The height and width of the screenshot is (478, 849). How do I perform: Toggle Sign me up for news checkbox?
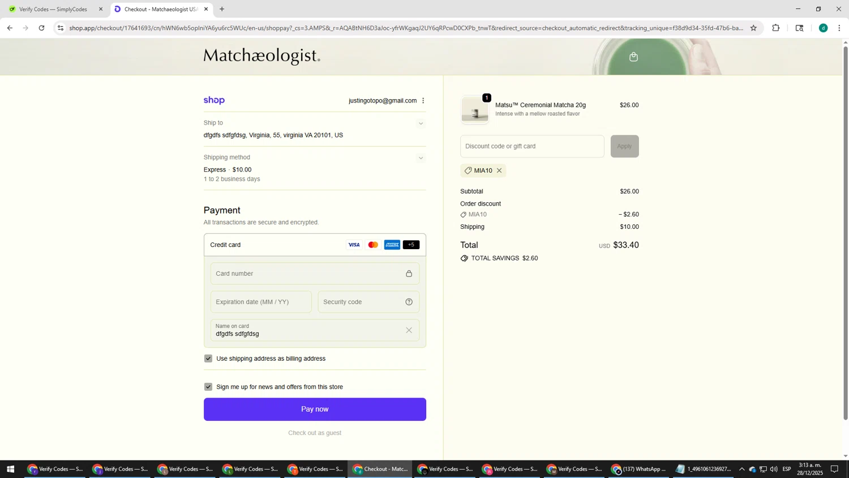point(208,387)
